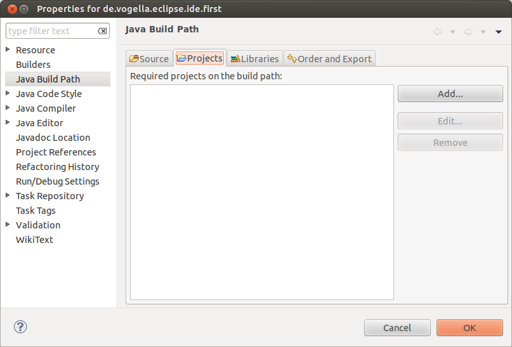The width and height of the screenshot is (512, 347).
Task: Open Refactoring History page
Action: pyautogui.click(x=58, y=167)
